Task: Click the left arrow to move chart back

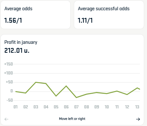Action: (x=6, y=119)
